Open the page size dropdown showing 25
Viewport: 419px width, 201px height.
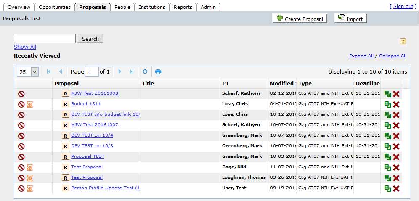(x=28, y=72)
